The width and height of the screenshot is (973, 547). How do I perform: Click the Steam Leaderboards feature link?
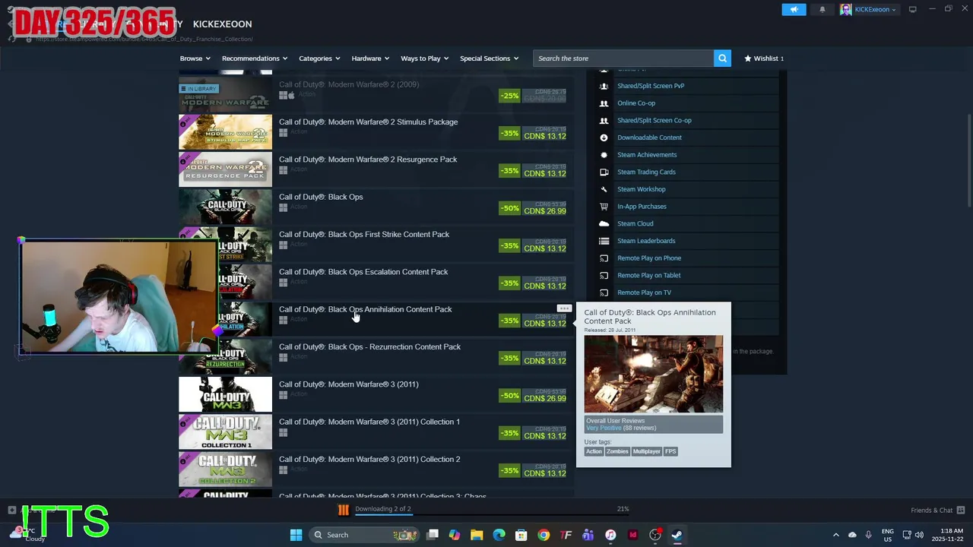coord(646,241)
